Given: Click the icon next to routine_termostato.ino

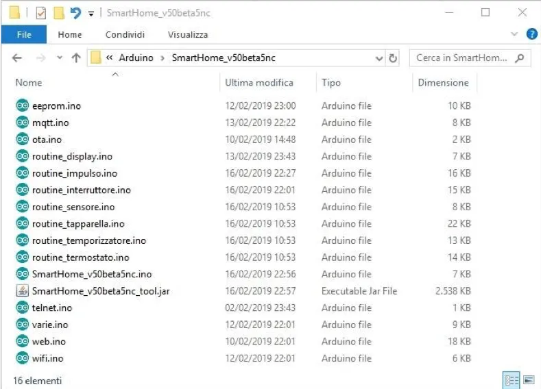Looking at the screenshot, I should tap(23, 257).
